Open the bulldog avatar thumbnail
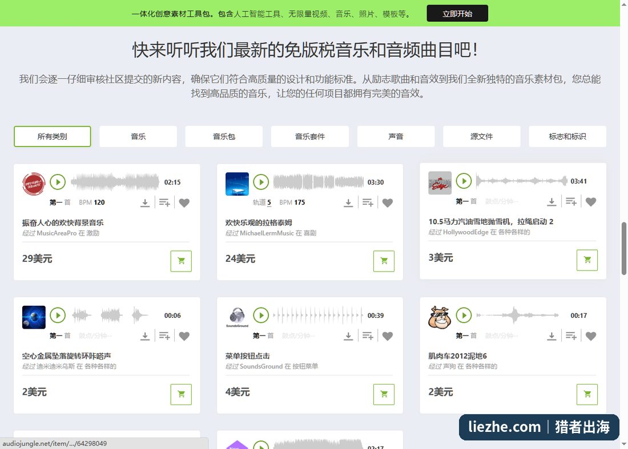The width and height of the screenshot is (628, 449). coord(440,317)
